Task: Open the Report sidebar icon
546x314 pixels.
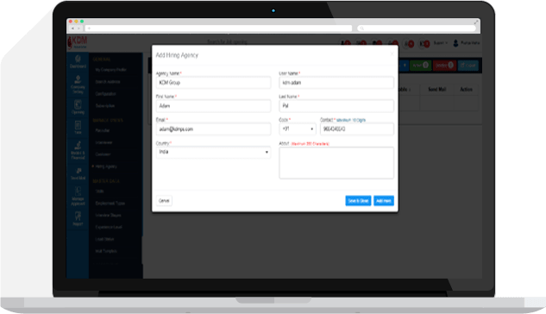Action: click(78, 218)
